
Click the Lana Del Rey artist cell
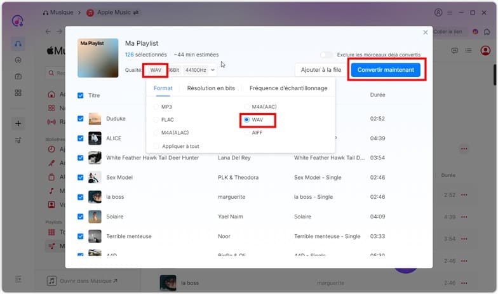234,157
